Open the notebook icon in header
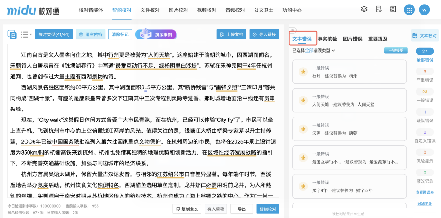This screenshot has width=441, height=218. tap(393, 9)
